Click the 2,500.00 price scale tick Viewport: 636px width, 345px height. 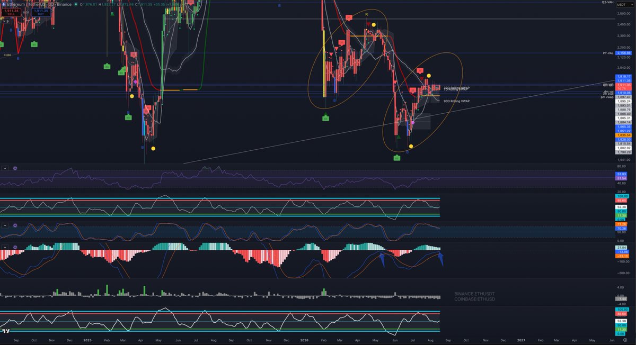(624, 13)
